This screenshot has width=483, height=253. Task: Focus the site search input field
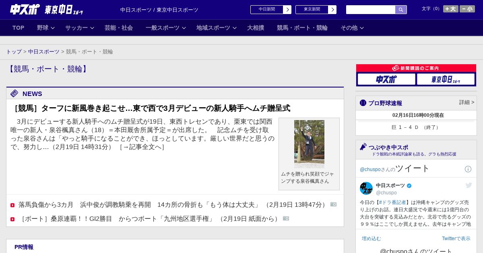click(371, 10)
